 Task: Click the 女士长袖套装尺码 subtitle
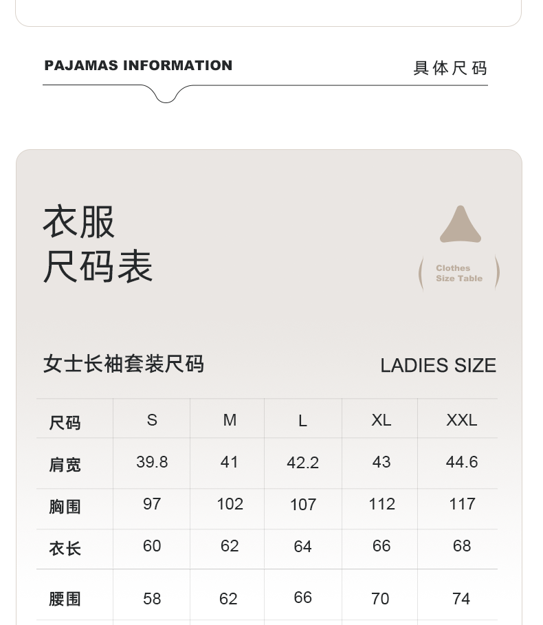tap(124, 364)
